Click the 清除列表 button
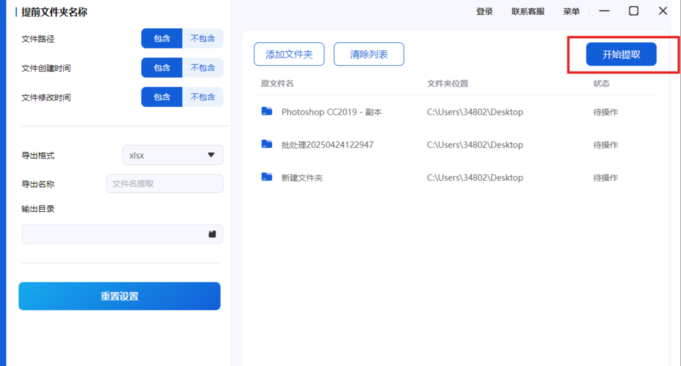 click(x=369, y=54)
